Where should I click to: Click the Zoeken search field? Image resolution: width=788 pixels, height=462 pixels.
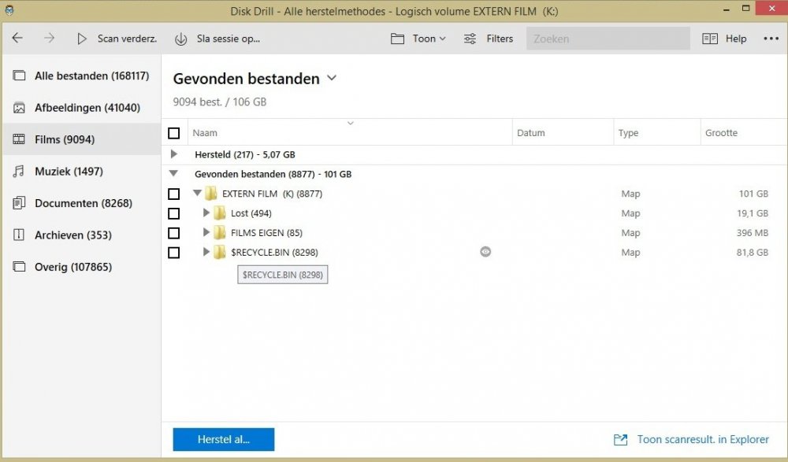pyautogui.click(x=607, y=39)
